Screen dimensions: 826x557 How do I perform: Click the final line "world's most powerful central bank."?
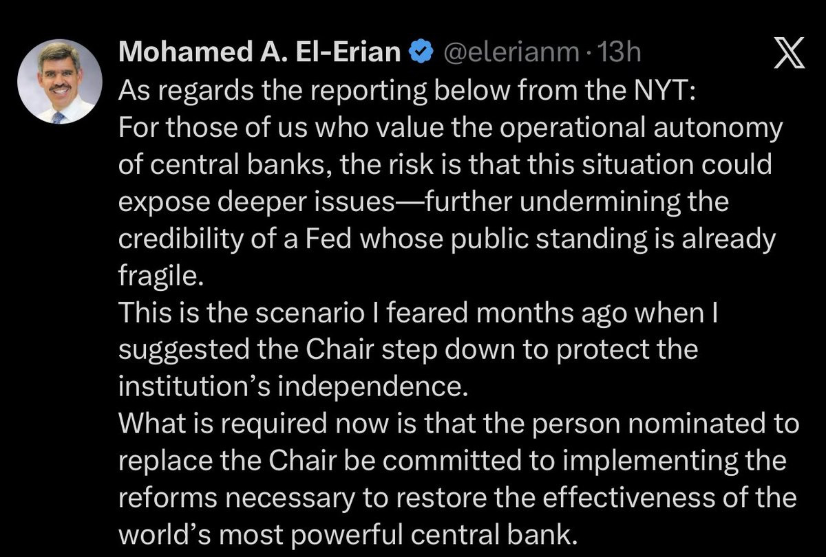346,536
